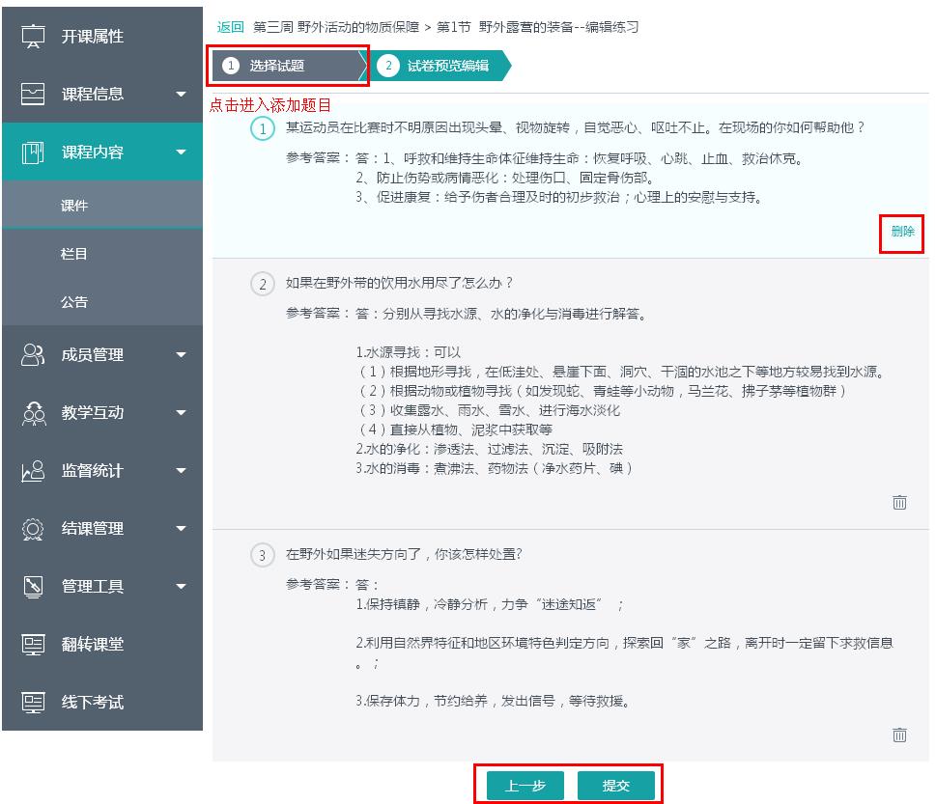This screenshot has height=804, width=936.
Task: Click the 结课管理 gear icon
Action: (34, 529)
